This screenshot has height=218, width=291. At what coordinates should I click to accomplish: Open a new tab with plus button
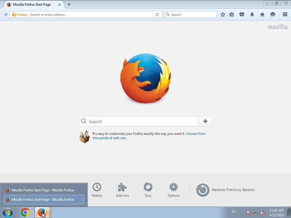(x=69, y=5)
